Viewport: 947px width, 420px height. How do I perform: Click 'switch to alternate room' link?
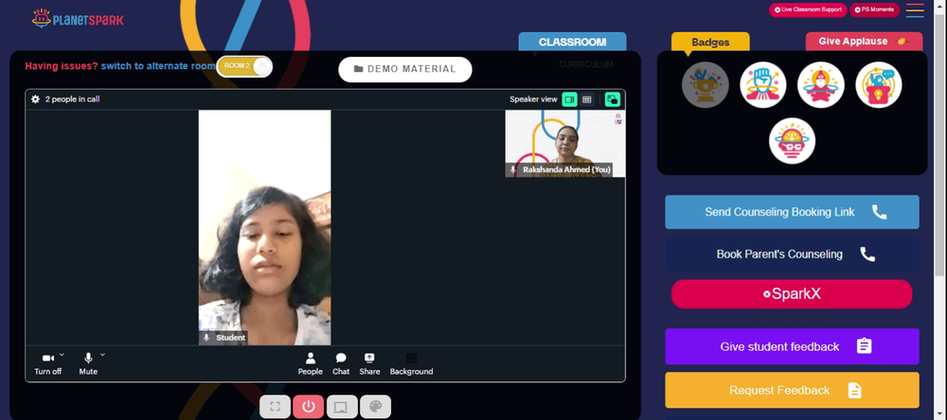point(157,66)
